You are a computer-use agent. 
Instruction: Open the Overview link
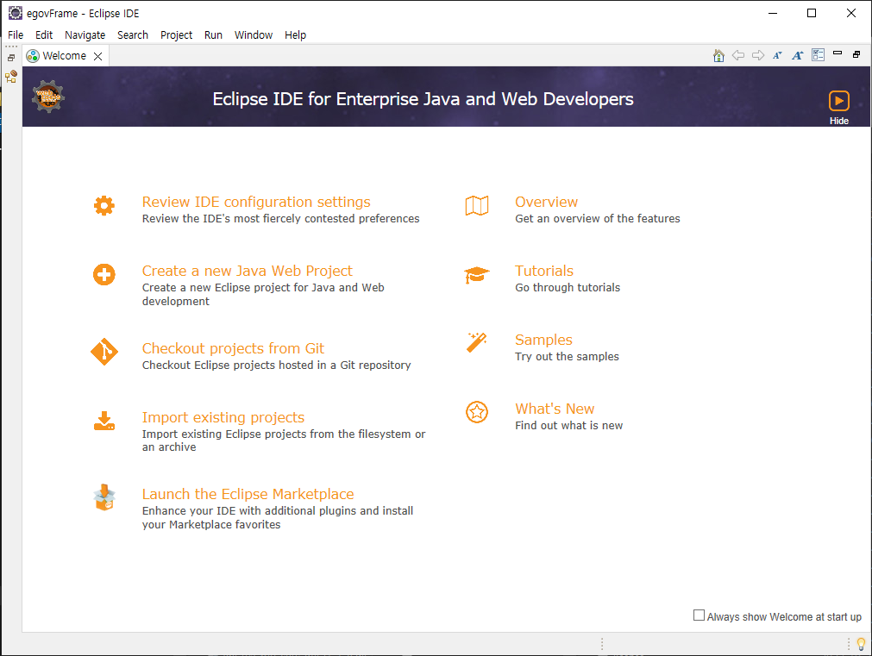(x=546, y=202)
